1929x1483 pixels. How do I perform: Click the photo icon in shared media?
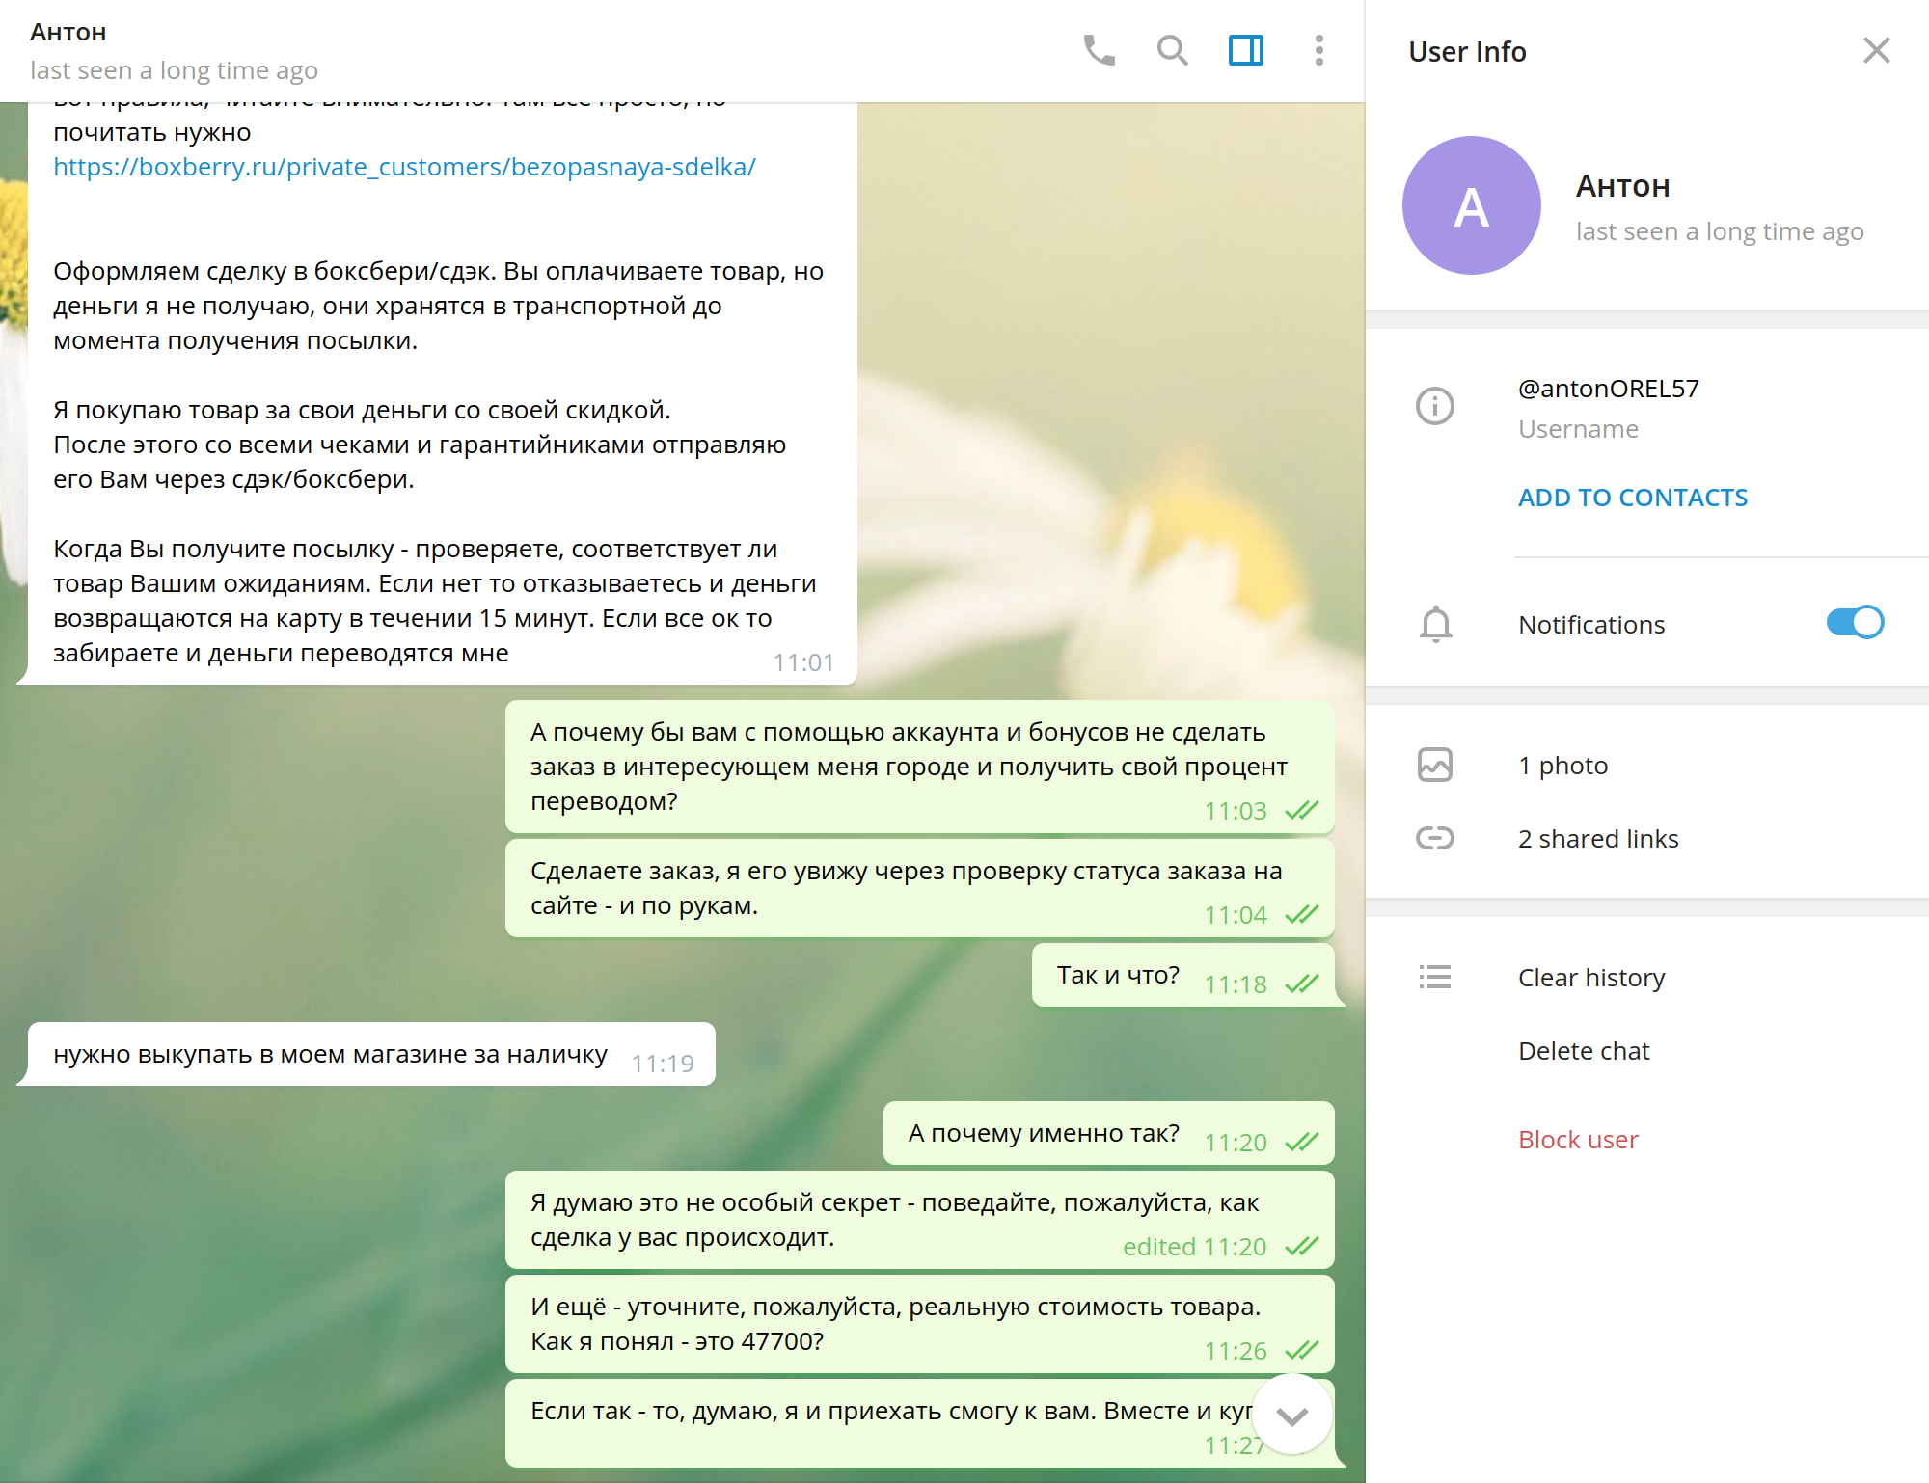[1434, 765]
